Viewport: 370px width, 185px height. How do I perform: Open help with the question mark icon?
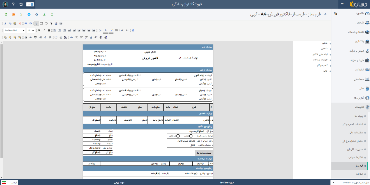(13, 4)
